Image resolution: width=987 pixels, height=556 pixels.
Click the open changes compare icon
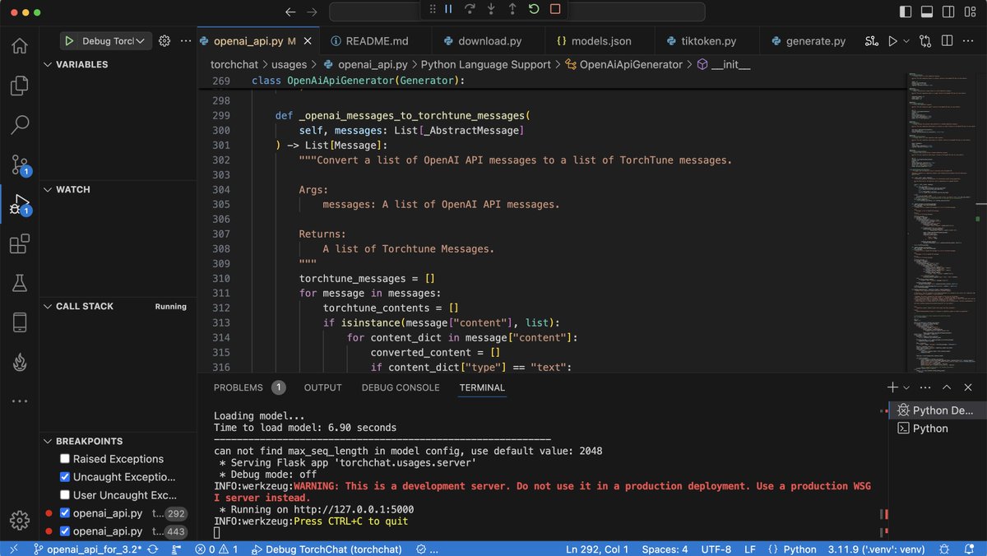926,41
